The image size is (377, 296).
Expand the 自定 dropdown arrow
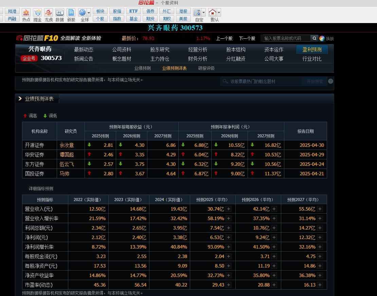coord(204,12)
